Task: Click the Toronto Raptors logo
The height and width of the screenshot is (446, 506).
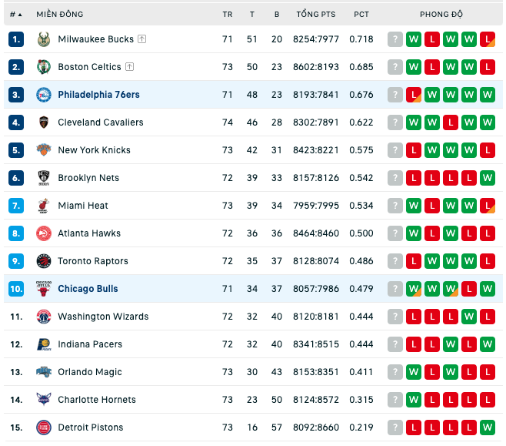Action: tap(44, 261)
